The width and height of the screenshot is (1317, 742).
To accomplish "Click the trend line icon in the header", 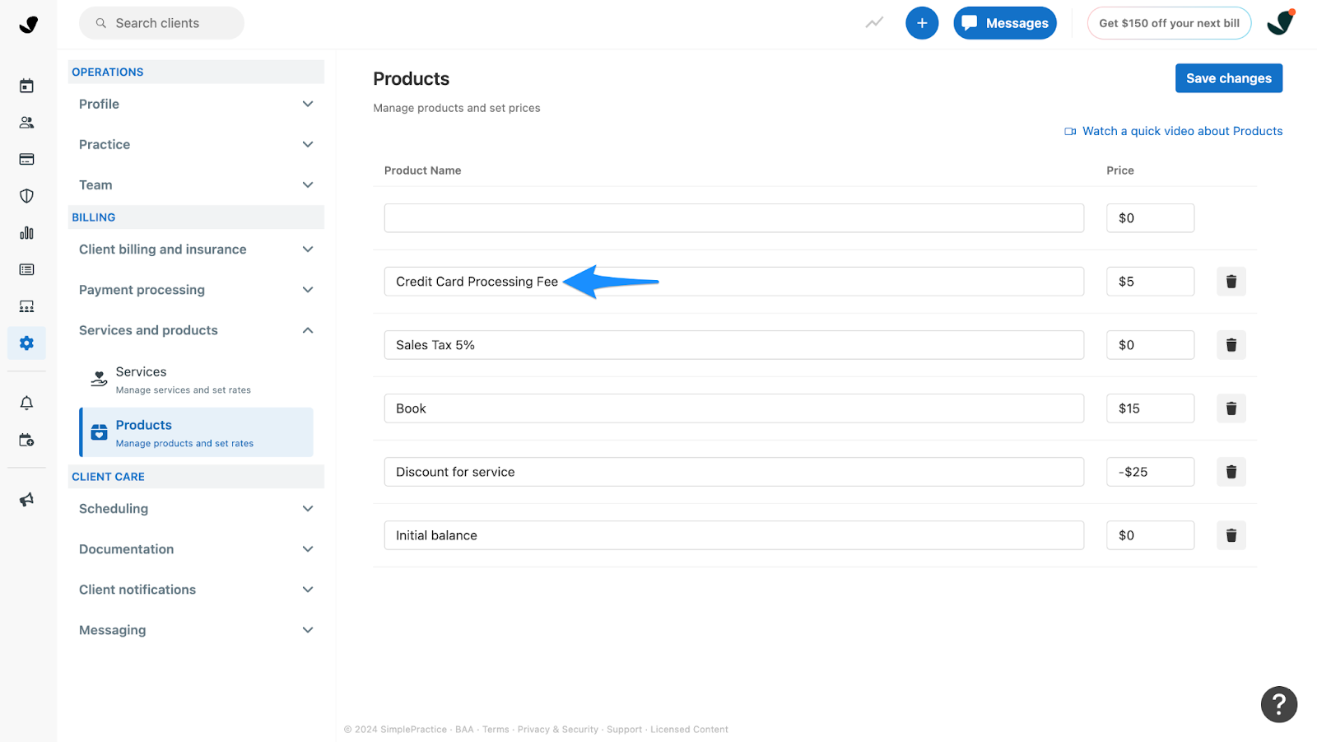I will (874, 23).
